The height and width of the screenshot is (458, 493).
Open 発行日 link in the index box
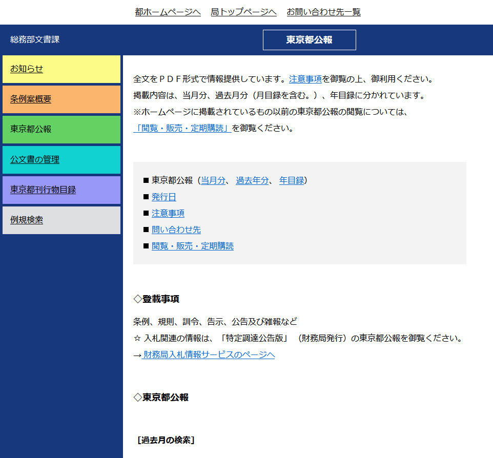click(164, 197)
